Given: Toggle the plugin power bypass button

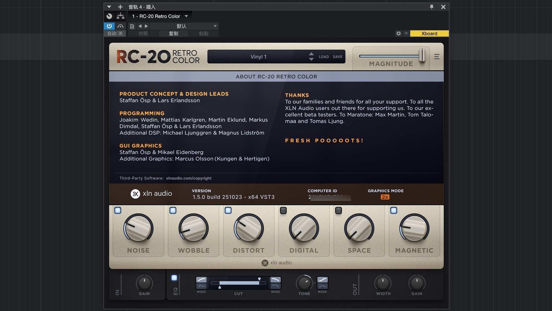Looking at the screenshot, I should coord(109,26).
